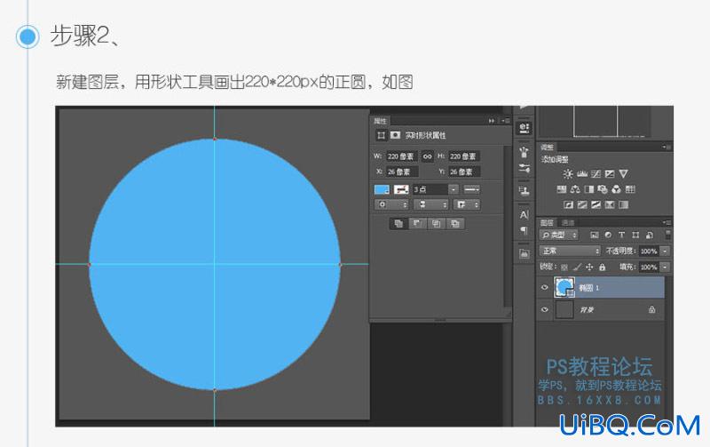Open the bottom panel icon in dock strip

pos(525,254)
